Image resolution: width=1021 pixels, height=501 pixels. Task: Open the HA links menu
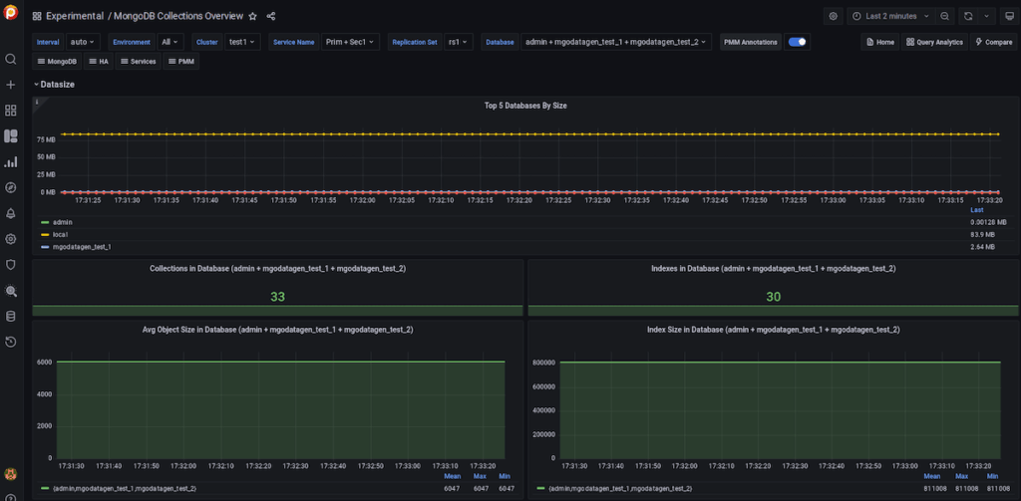click(99, 61)
